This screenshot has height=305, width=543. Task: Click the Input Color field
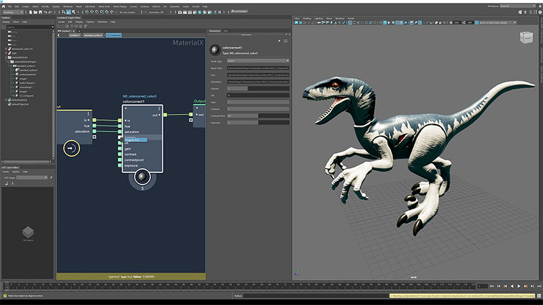(258, 68)
